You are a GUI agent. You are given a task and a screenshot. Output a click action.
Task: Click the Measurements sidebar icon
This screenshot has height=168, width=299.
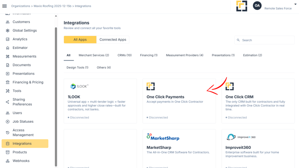(8, 56)
